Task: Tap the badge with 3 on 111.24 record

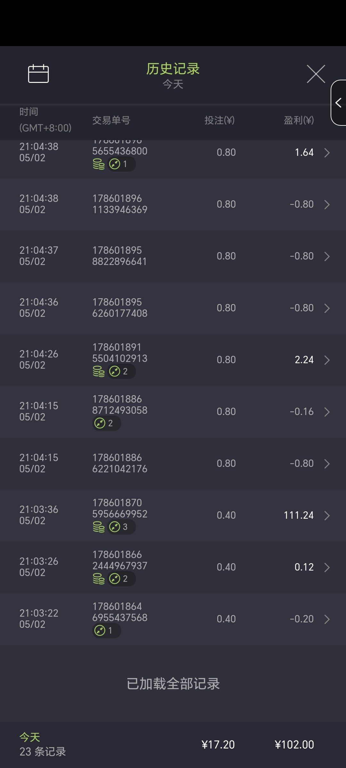Action: point(121,527)
